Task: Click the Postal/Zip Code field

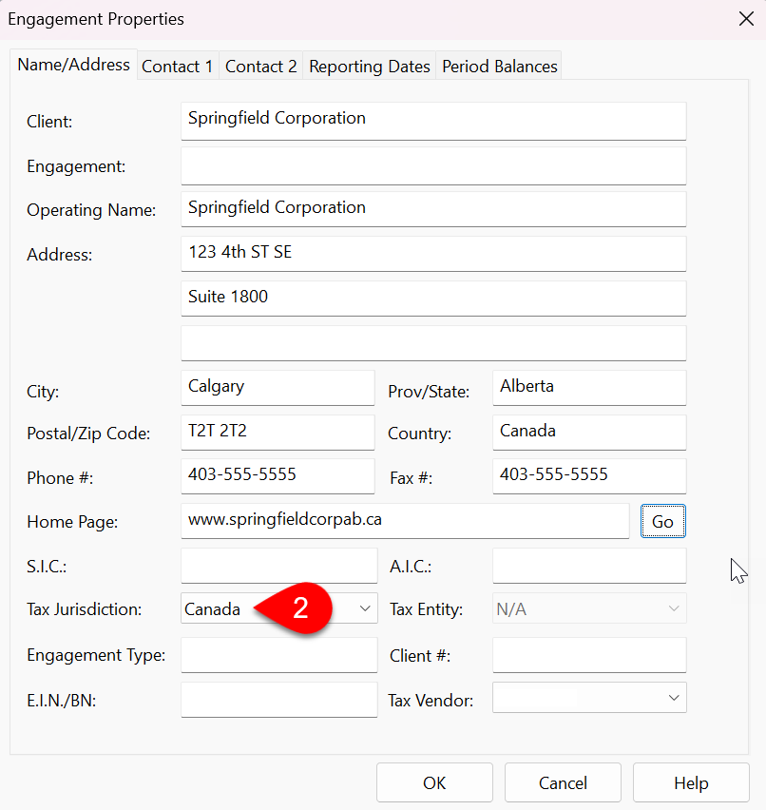Action: (x=278, y=432)
